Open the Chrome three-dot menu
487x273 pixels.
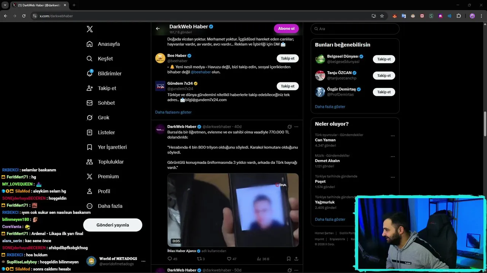[481, 16]
